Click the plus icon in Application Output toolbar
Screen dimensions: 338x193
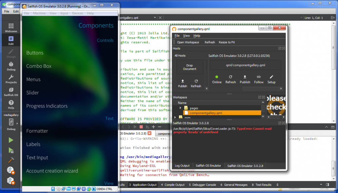(153, 127)
